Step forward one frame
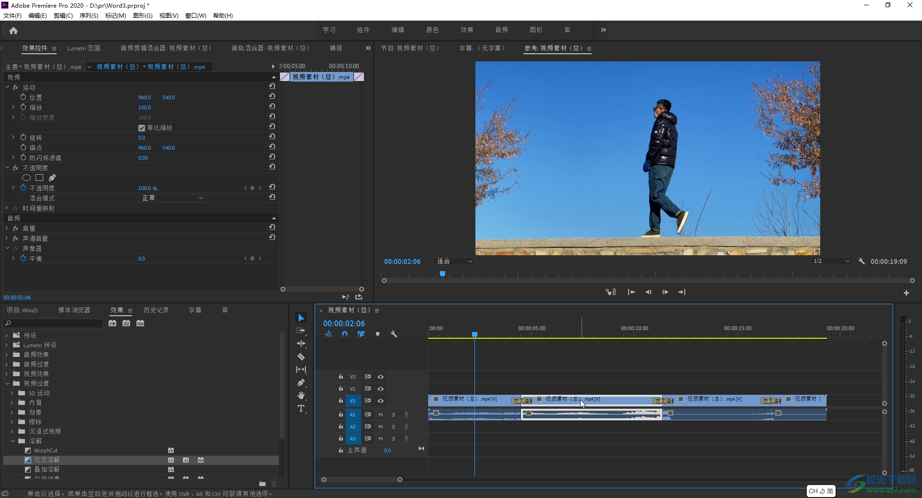 click(665, 292)
